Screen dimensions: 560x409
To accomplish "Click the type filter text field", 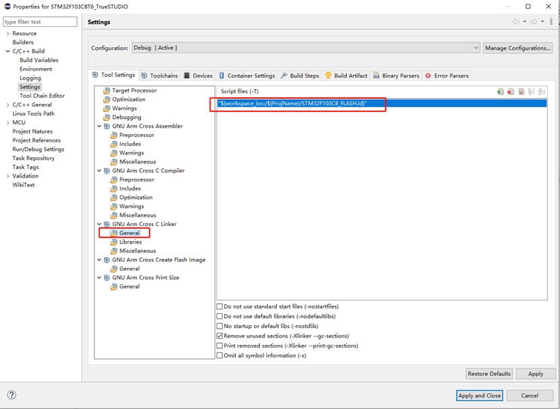I will [x=39, y=22].
